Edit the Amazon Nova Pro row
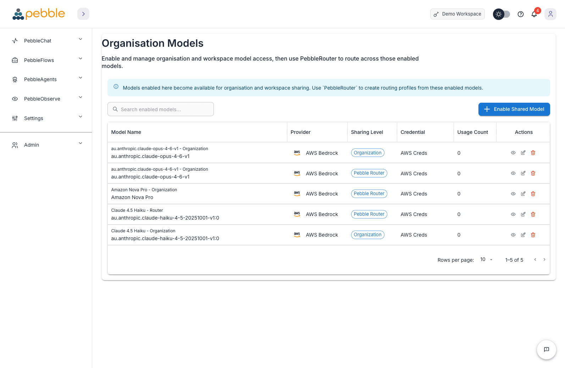This screenshot has width=565, height=368. pos(523,194)
